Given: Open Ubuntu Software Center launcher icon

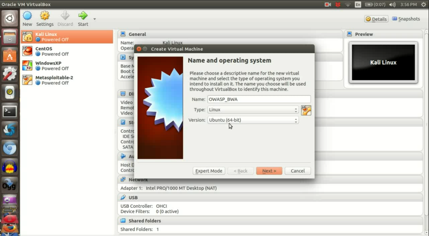Looking at the screenshot, I should coord(9,55).
